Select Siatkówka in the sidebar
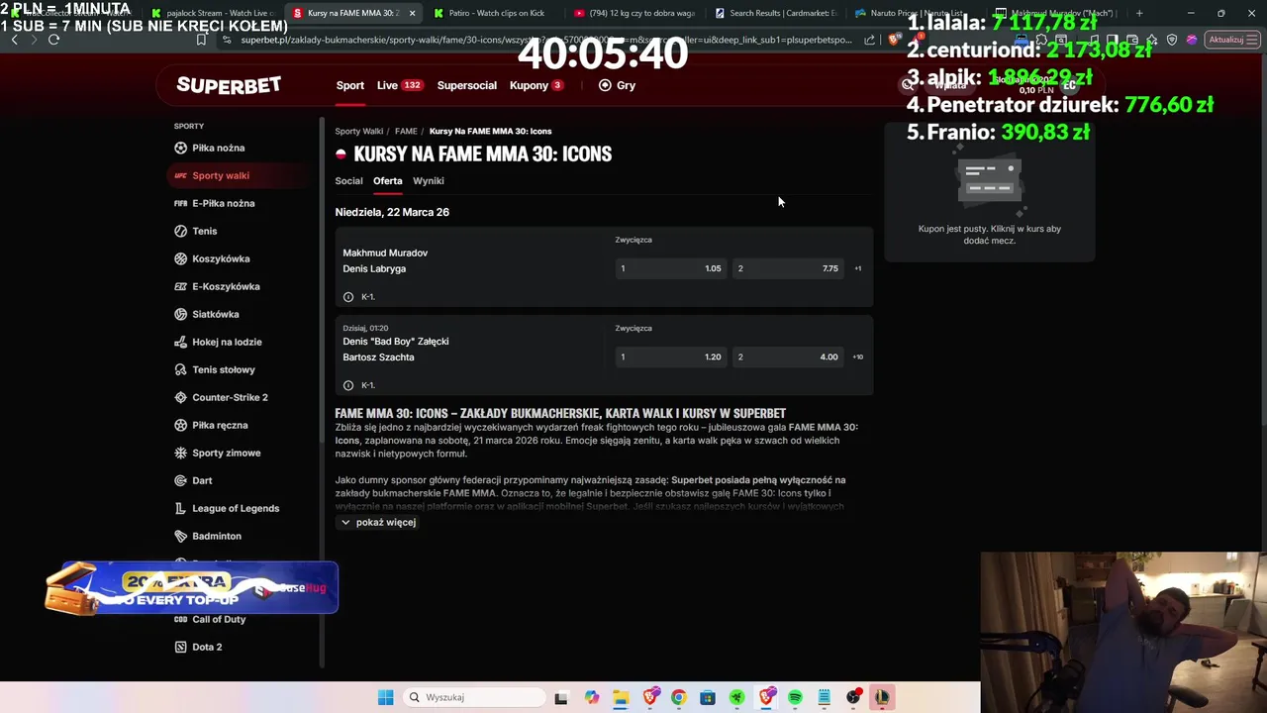 pos(206,314)
